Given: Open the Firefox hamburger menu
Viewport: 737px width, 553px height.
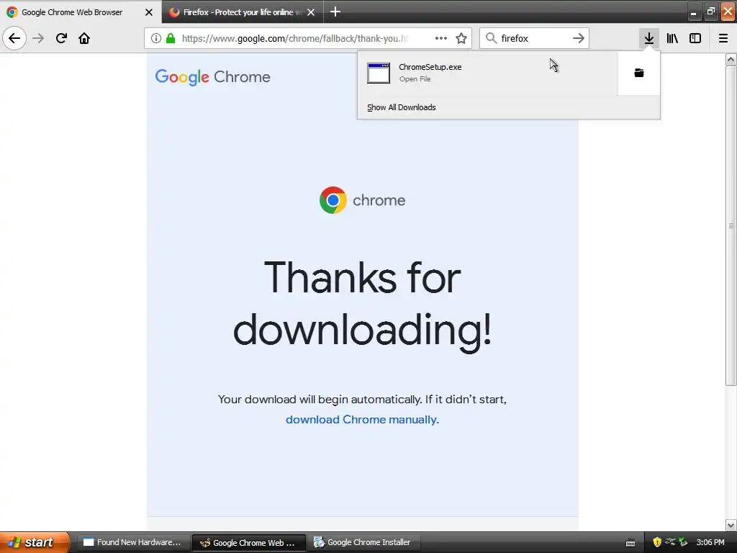Looking at the screenshot, I should click(723, 38).
